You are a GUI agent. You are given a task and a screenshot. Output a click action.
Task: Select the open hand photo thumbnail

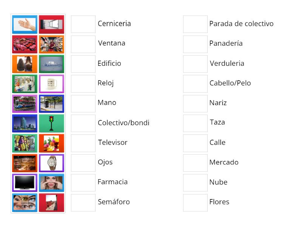coord(25,25)
